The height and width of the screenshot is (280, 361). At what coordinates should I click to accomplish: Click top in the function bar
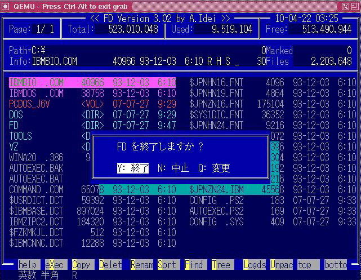309,265
